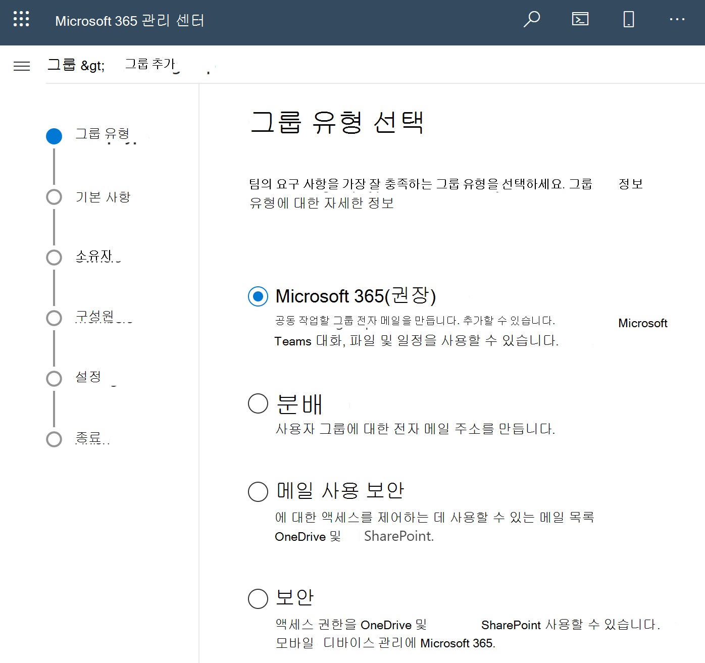Select the 보안 radio button

258,598
